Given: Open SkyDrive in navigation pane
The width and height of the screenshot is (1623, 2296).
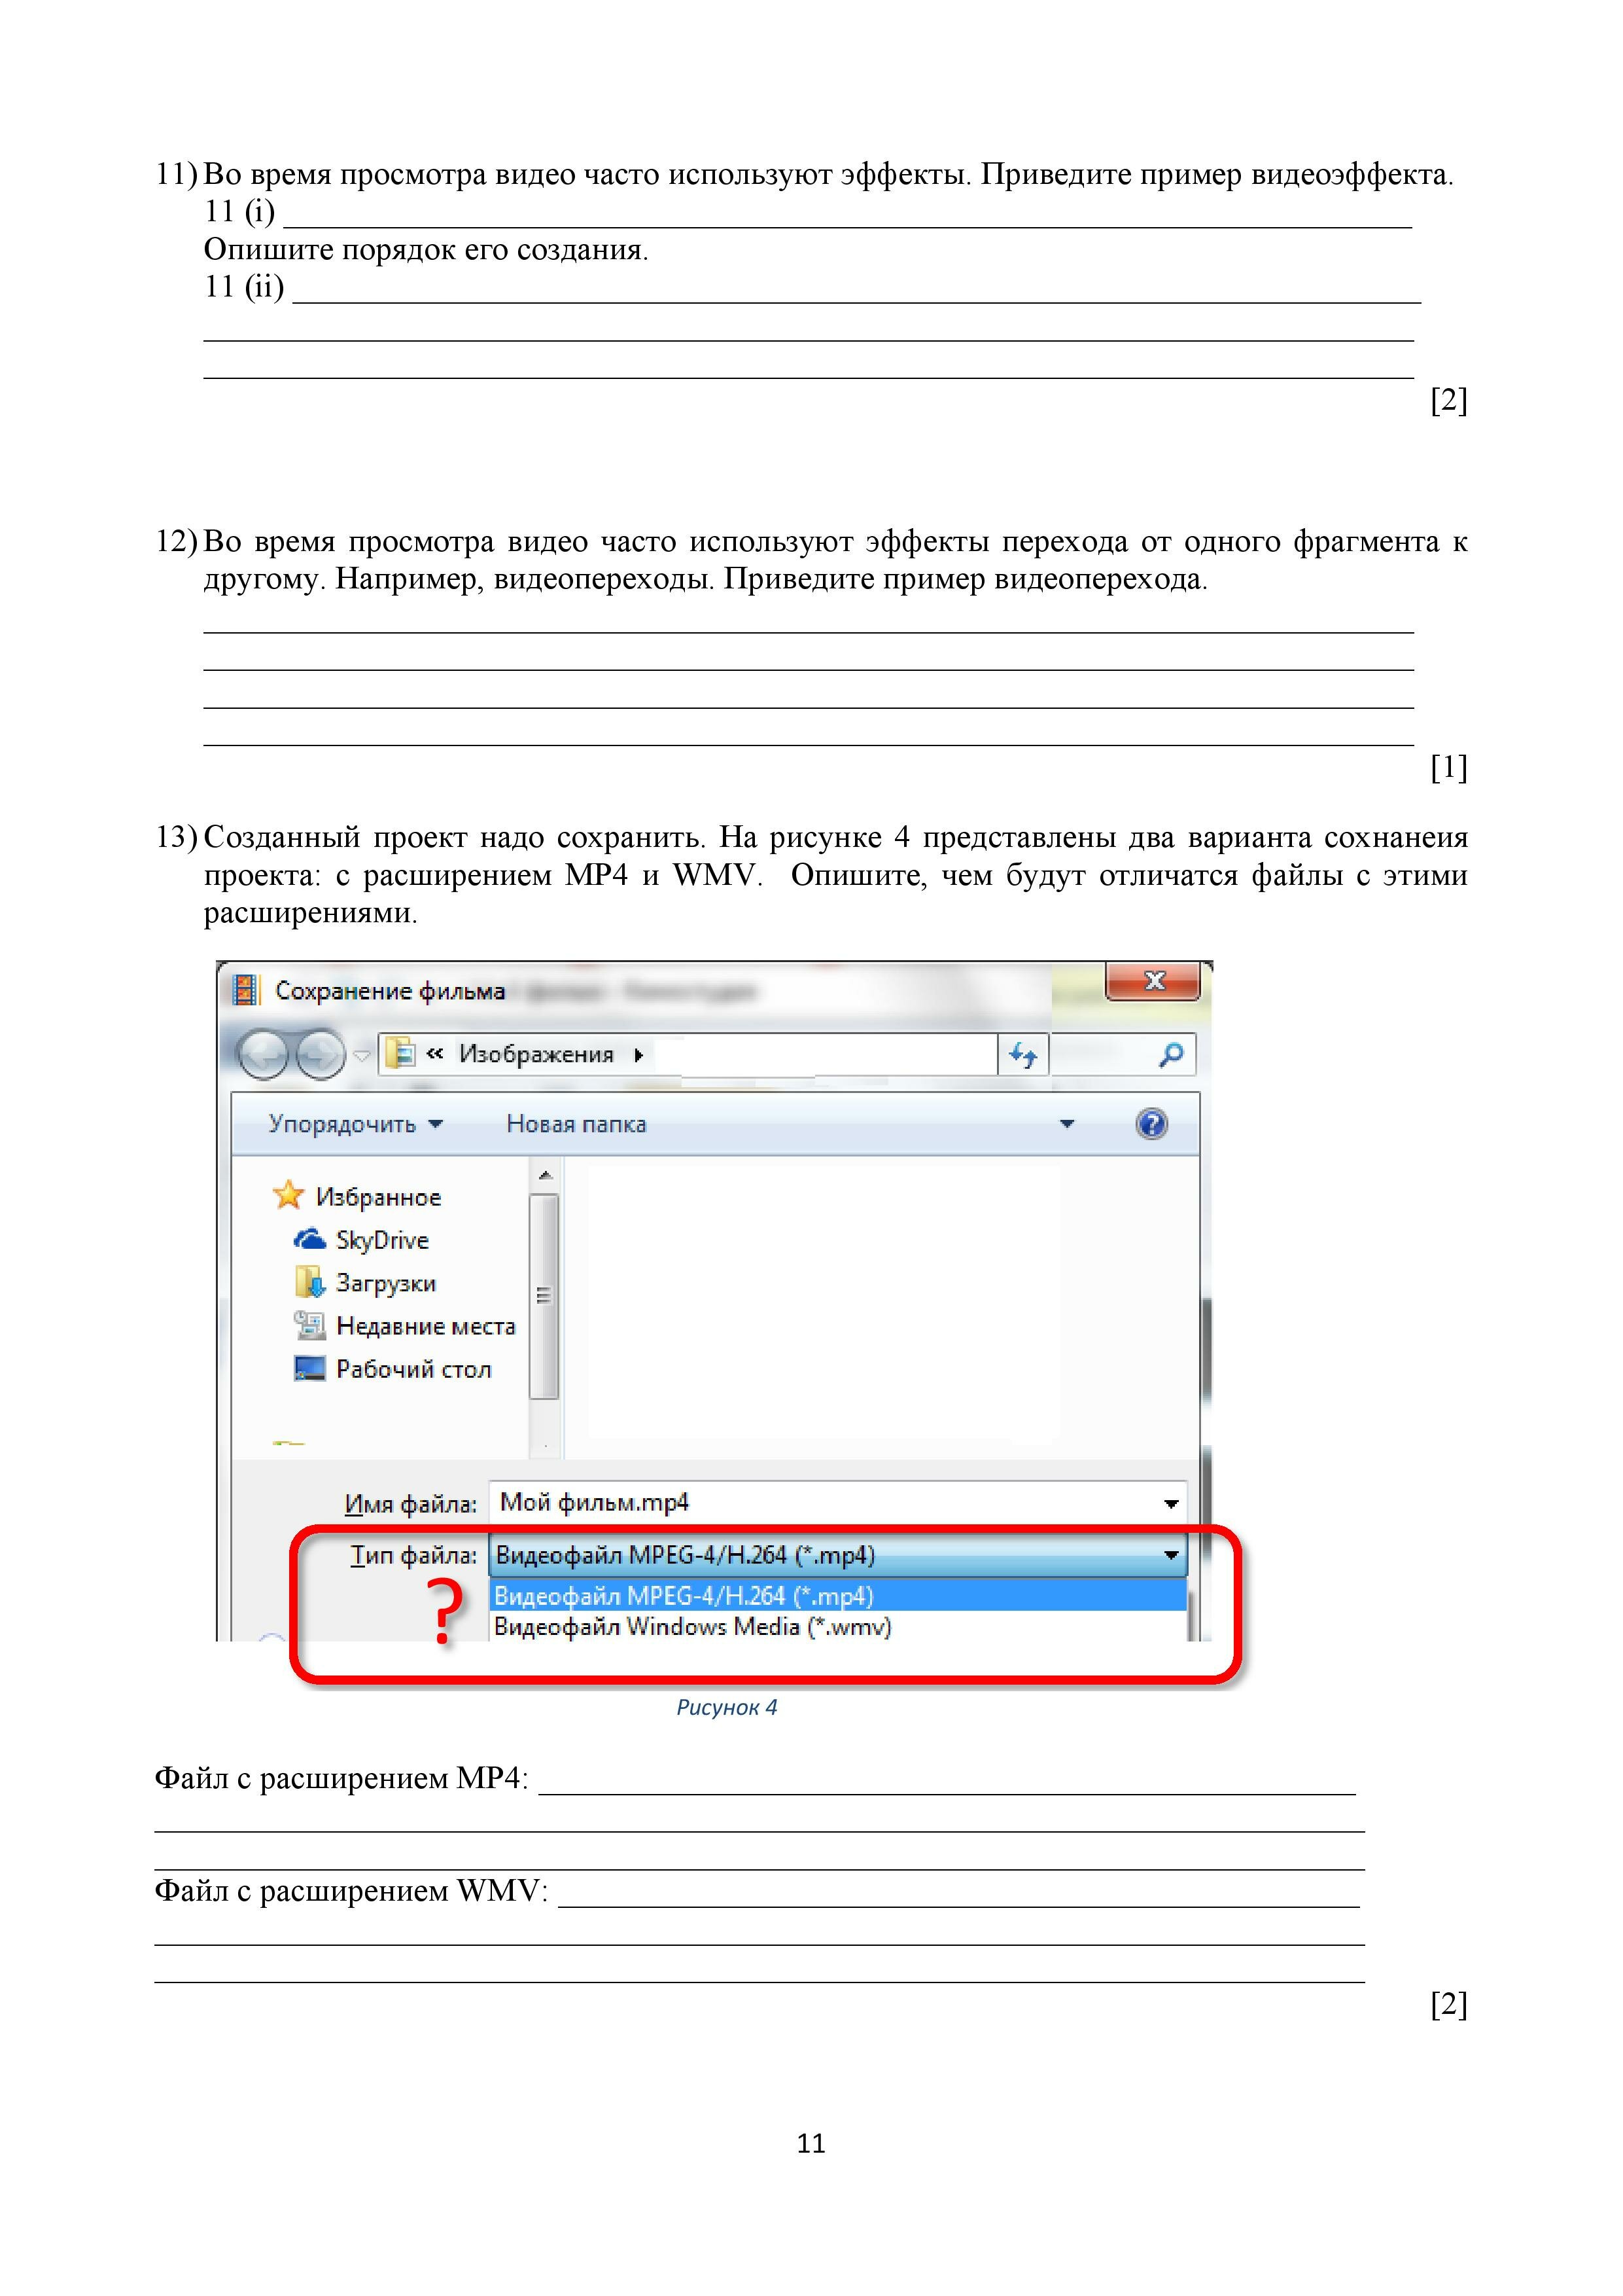Looking at the screenshot, I should pos(382,1240).
